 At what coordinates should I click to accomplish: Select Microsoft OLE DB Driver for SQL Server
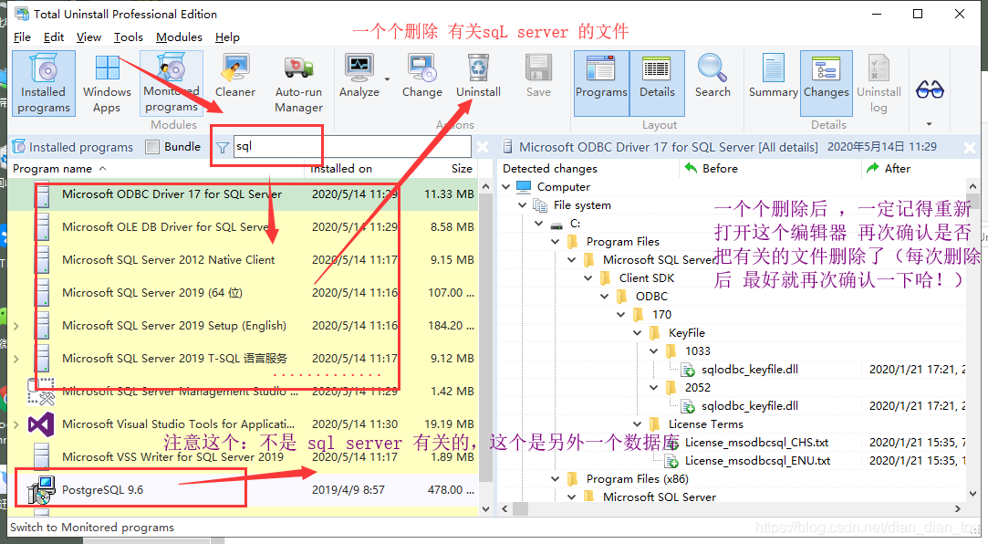[x=244, y=227]
